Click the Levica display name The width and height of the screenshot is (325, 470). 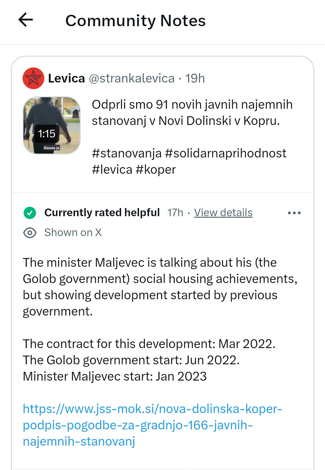(x=67, y=78)
